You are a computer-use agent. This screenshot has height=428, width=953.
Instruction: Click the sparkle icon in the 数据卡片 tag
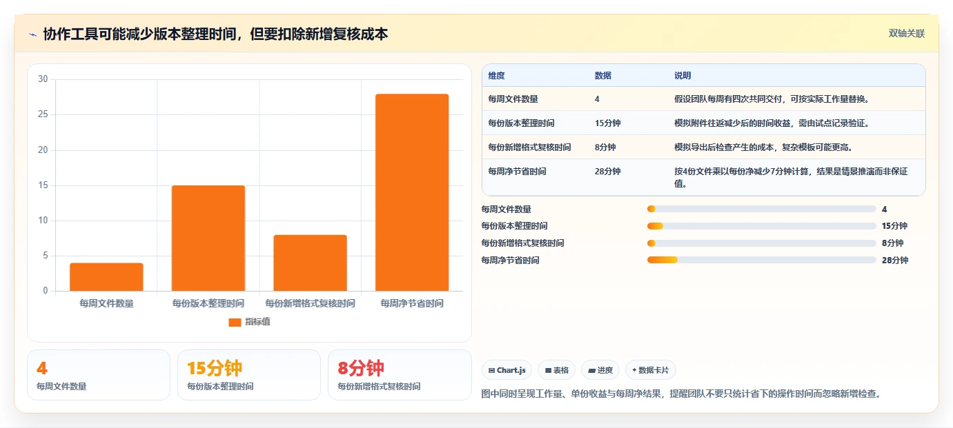634,370
